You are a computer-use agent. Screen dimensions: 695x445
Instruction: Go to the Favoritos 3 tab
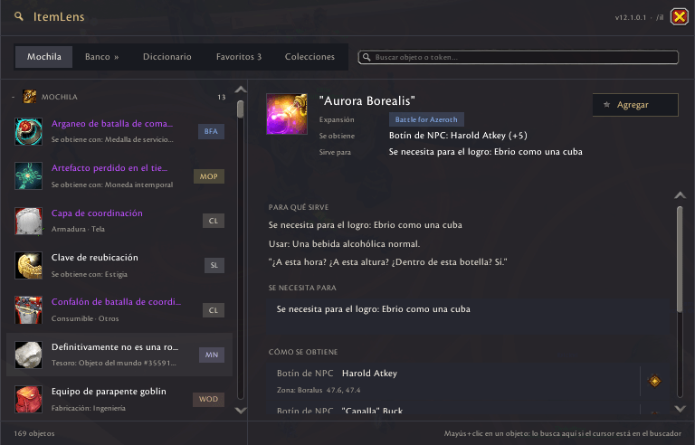coord(239,57)
